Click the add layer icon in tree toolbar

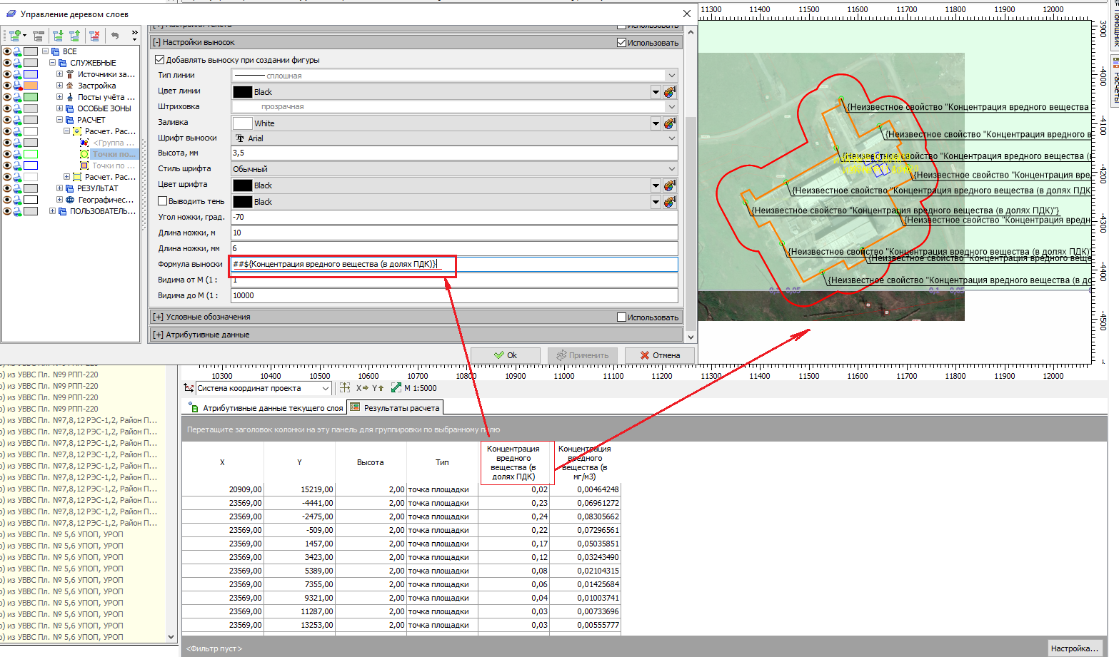point(14,35)
